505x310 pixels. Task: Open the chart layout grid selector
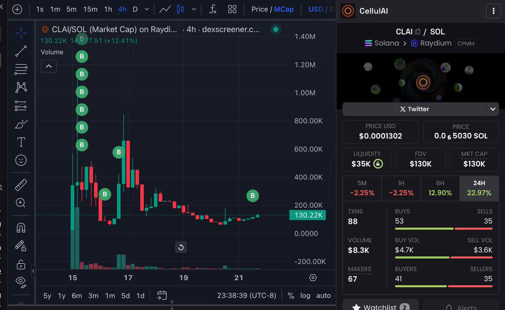[x=232, y=9]
